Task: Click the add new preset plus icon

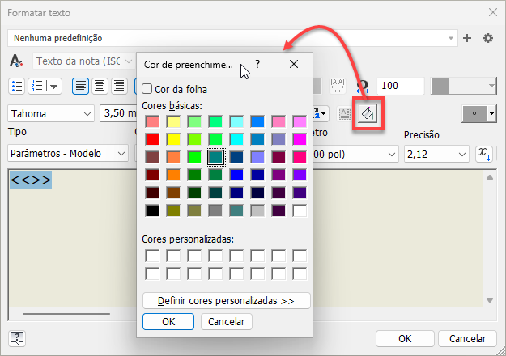Action: pyautogui.click(x=466, y=38)
